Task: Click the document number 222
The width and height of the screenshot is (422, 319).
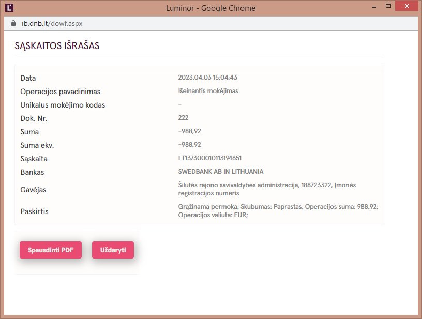Action: 184,118
